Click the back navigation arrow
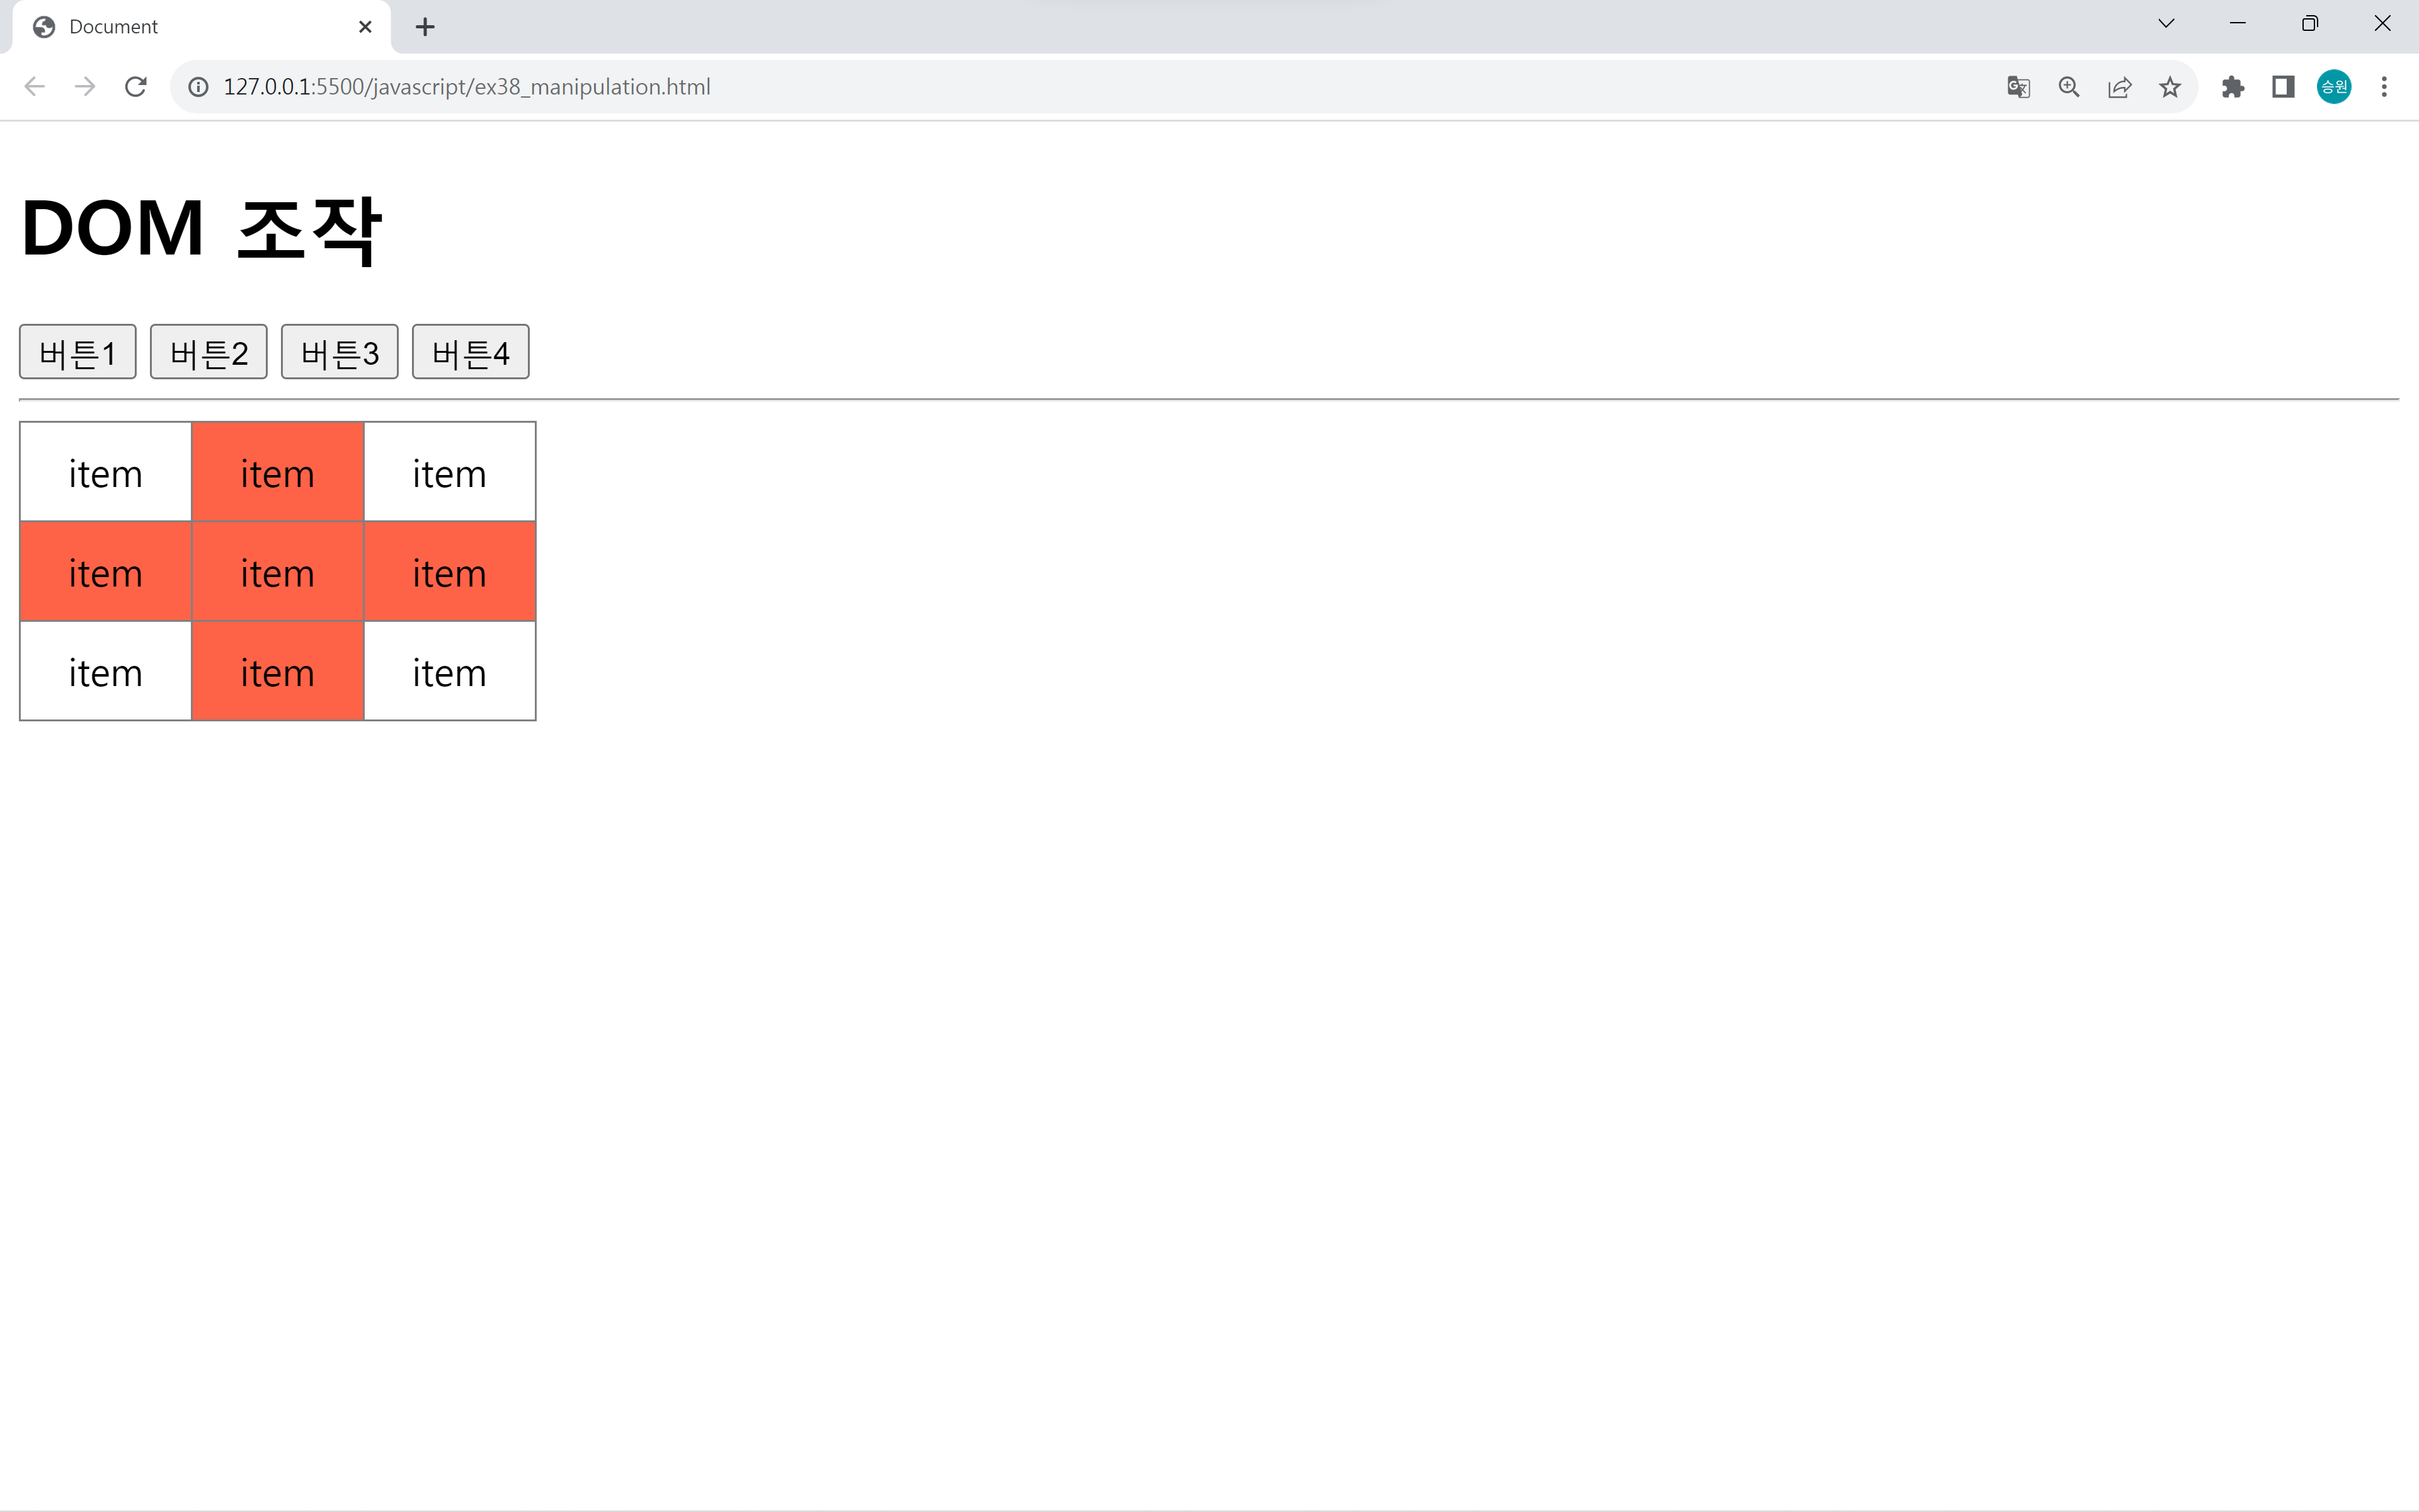2419x1512 pixels. [x=34, y=87]
